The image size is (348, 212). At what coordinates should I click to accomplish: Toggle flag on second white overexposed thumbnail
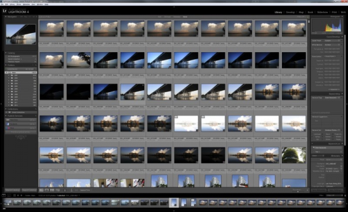203,117
